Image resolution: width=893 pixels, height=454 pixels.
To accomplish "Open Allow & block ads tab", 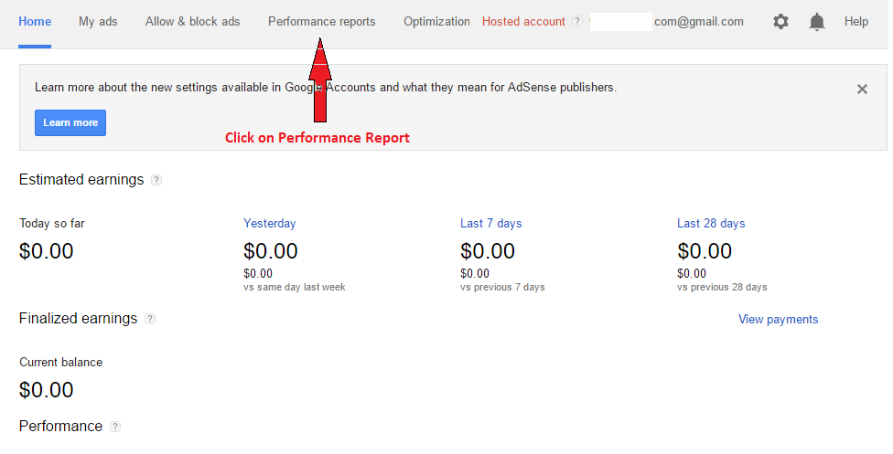I will click(x=192, y=22).
